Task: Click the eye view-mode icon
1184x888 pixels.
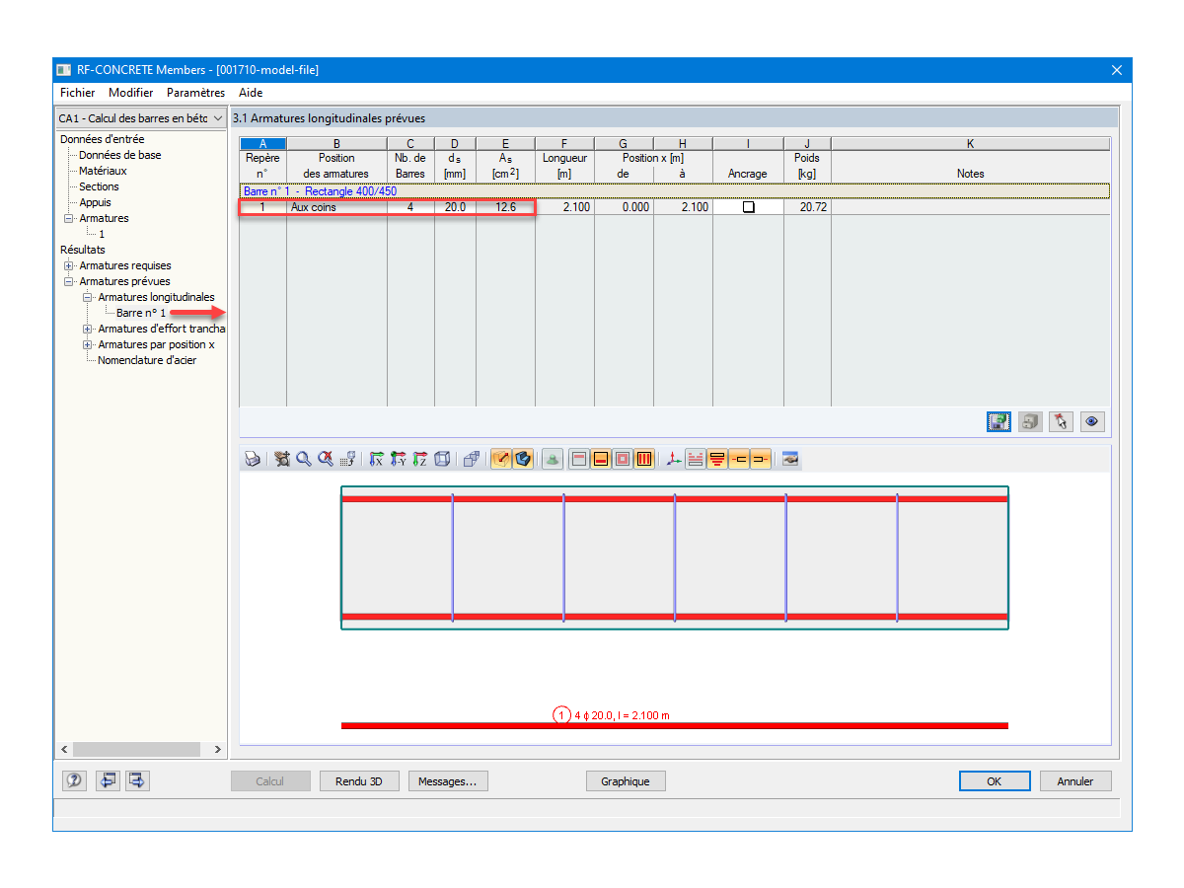Action: (x=1091, y=421)
